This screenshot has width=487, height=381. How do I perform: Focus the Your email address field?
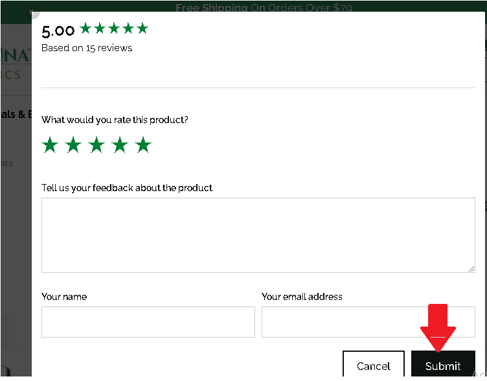point(368,322)
